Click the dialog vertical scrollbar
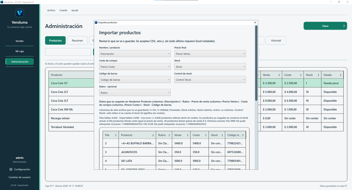 tap(256, 63)
